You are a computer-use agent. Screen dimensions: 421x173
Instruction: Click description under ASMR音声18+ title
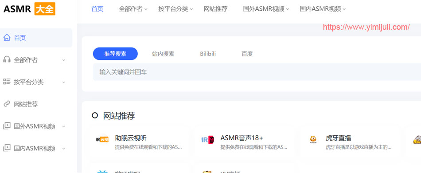coord(254,147)
